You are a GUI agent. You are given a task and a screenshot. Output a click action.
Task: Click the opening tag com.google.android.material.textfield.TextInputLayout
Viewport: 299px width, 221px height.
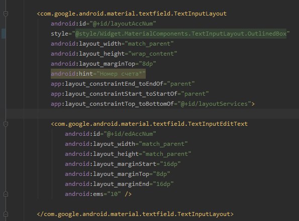tap(132, 14)
